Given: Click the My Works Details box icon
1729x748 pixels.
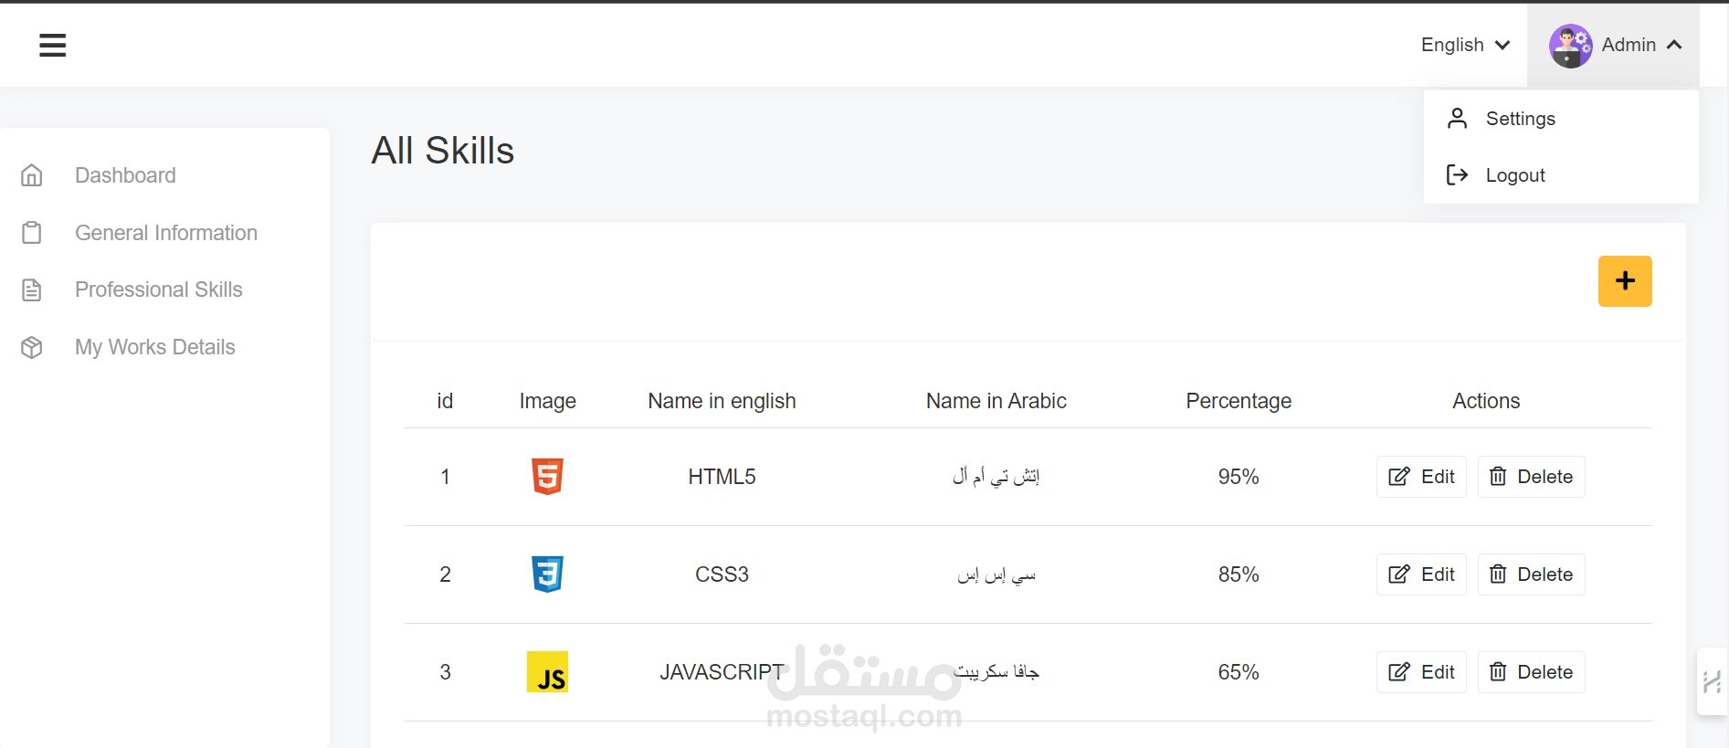Looking at the screenshot, I should pos(32,348).
